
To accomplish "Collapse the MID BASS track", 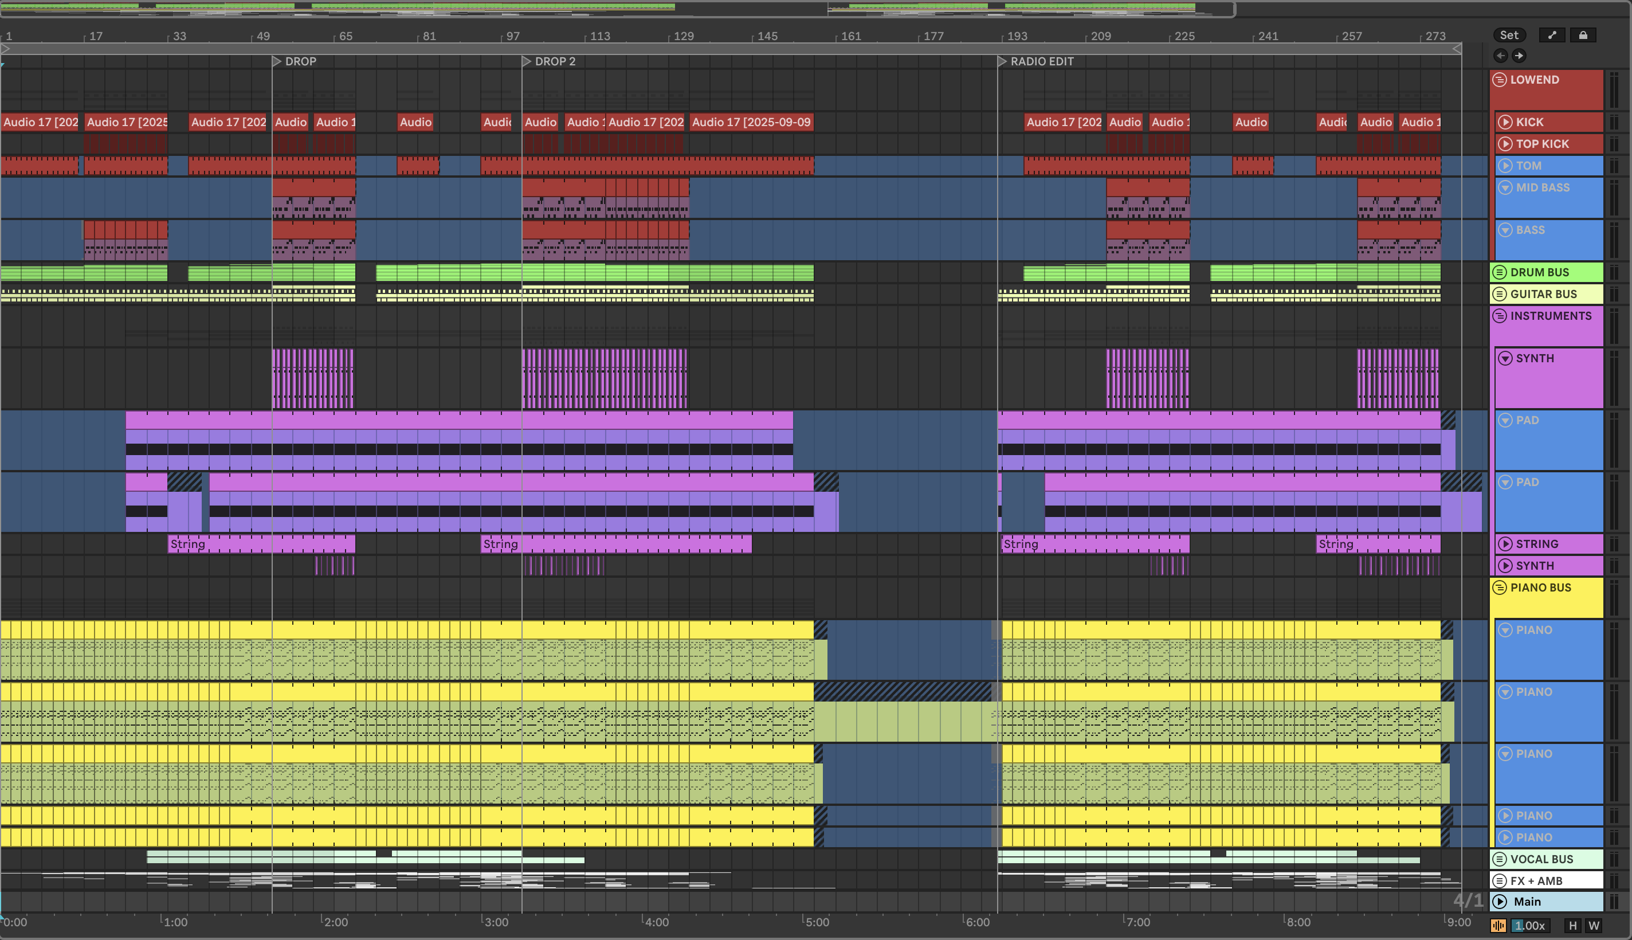I will [x=1505, y=188].
